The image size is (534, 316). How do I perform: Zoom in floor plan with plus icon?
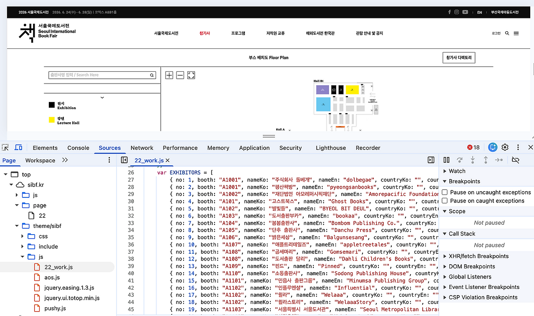point(169,75)
